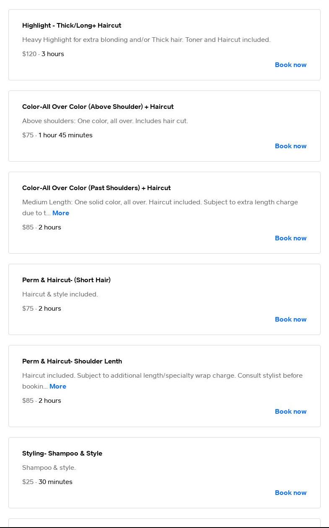The width and height of the screenshot is (329, 528).
Task: Book Perm & Haircut Shoulder Lenth service
Action: [290, 412]
